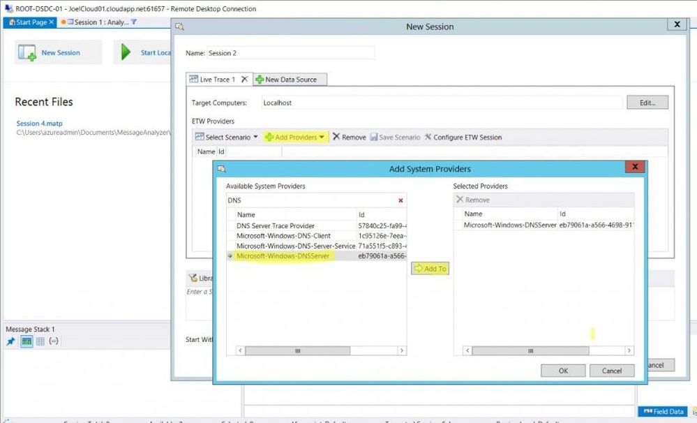This screenshot has width=697, height=423.
Task: Clear the DNS search filter
Action: (400, 200)
